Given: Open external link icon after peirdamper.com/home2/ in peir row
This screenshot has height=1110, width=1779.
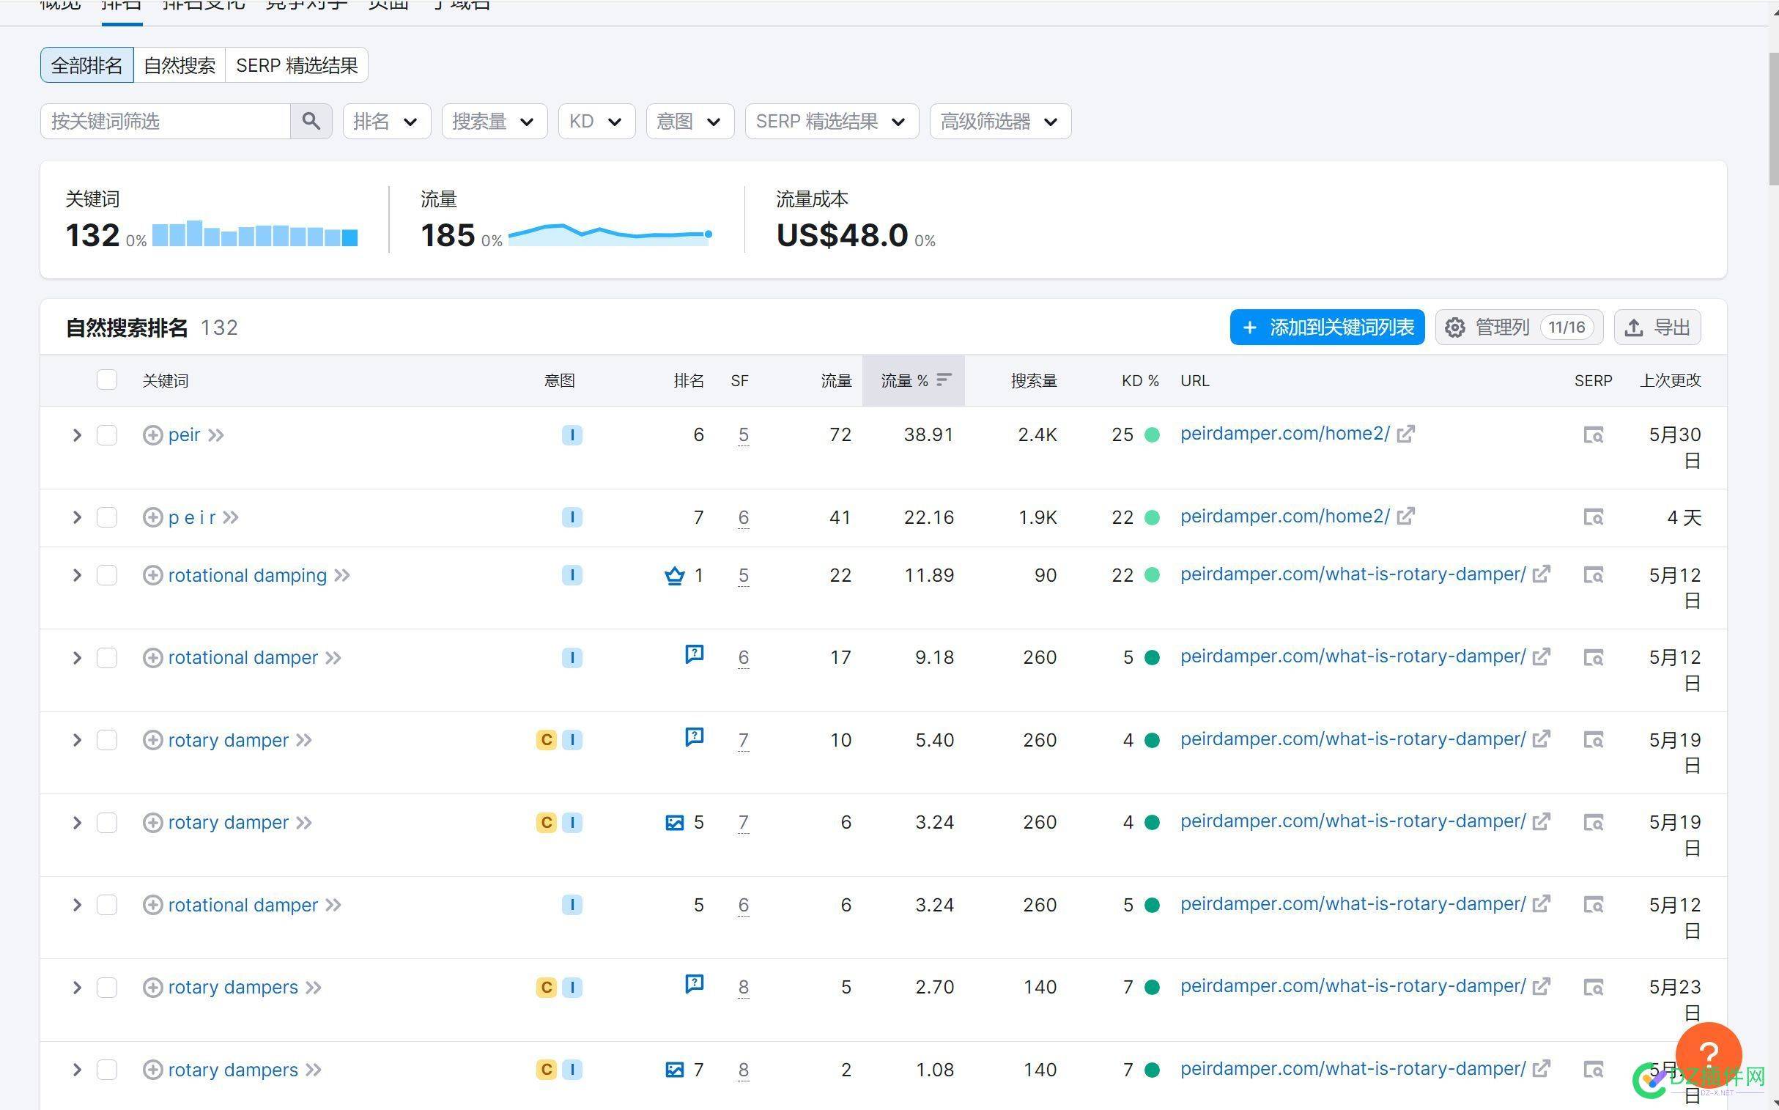Looking at the screenshot, I should (x=1405, y=434).
